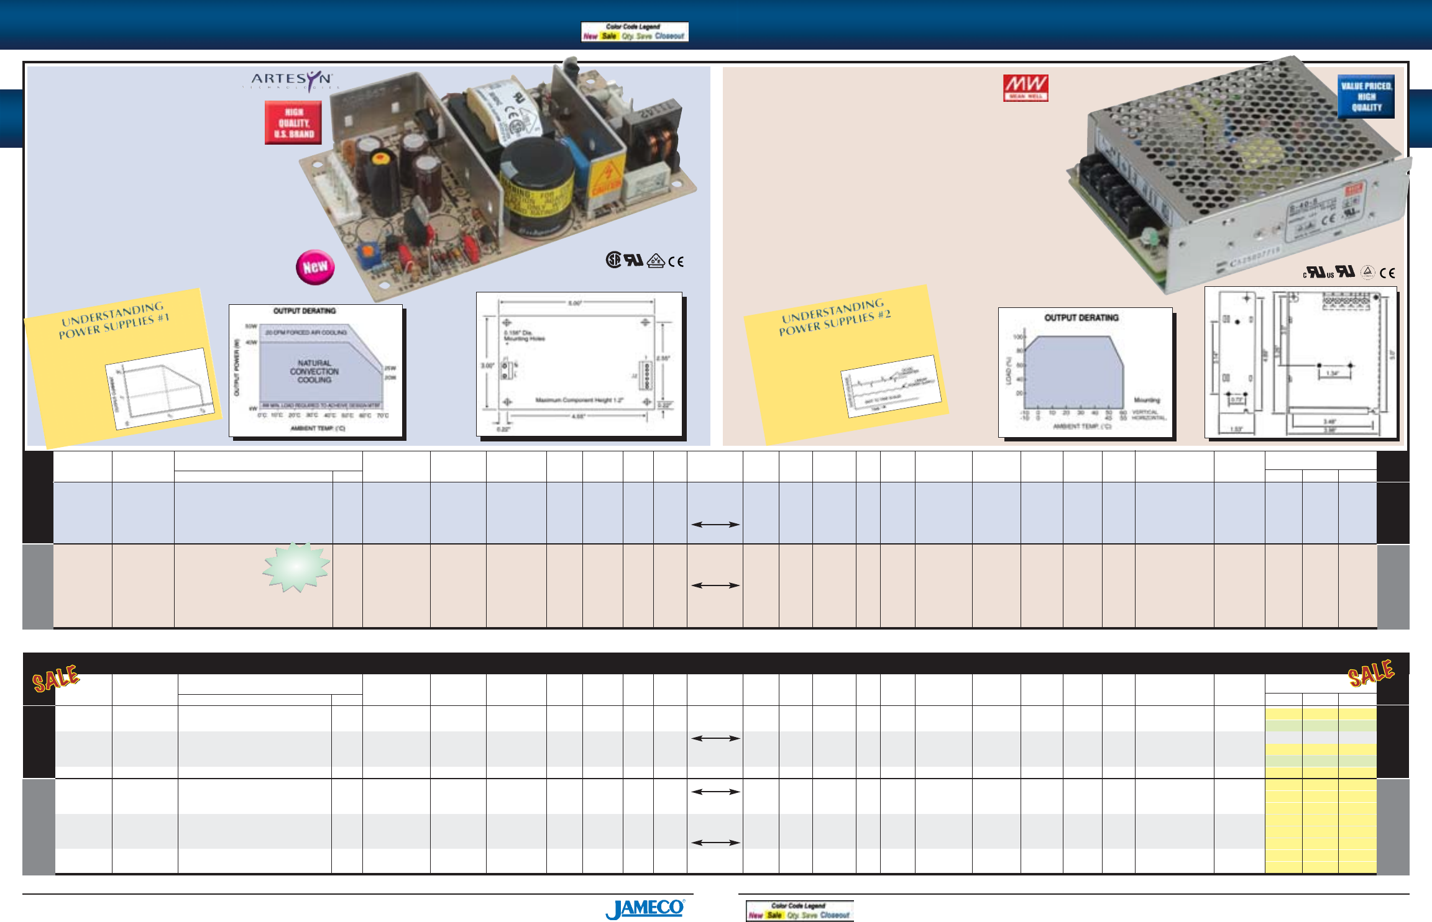Click the red High Quality U.S. Brand badge
Screen dimensions: 1432x922
point(293,123)
